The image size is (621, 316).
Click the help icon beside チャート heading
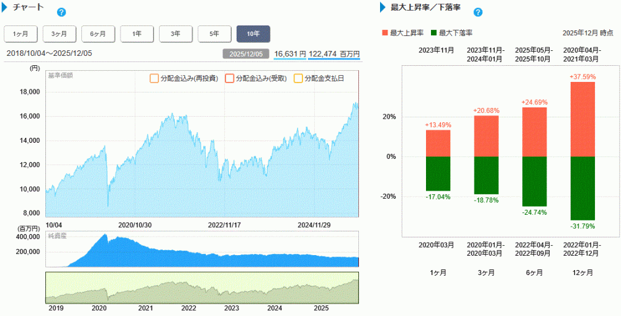61,12
